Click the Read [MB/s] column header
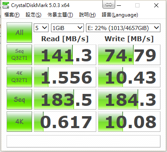 (65, 39)
